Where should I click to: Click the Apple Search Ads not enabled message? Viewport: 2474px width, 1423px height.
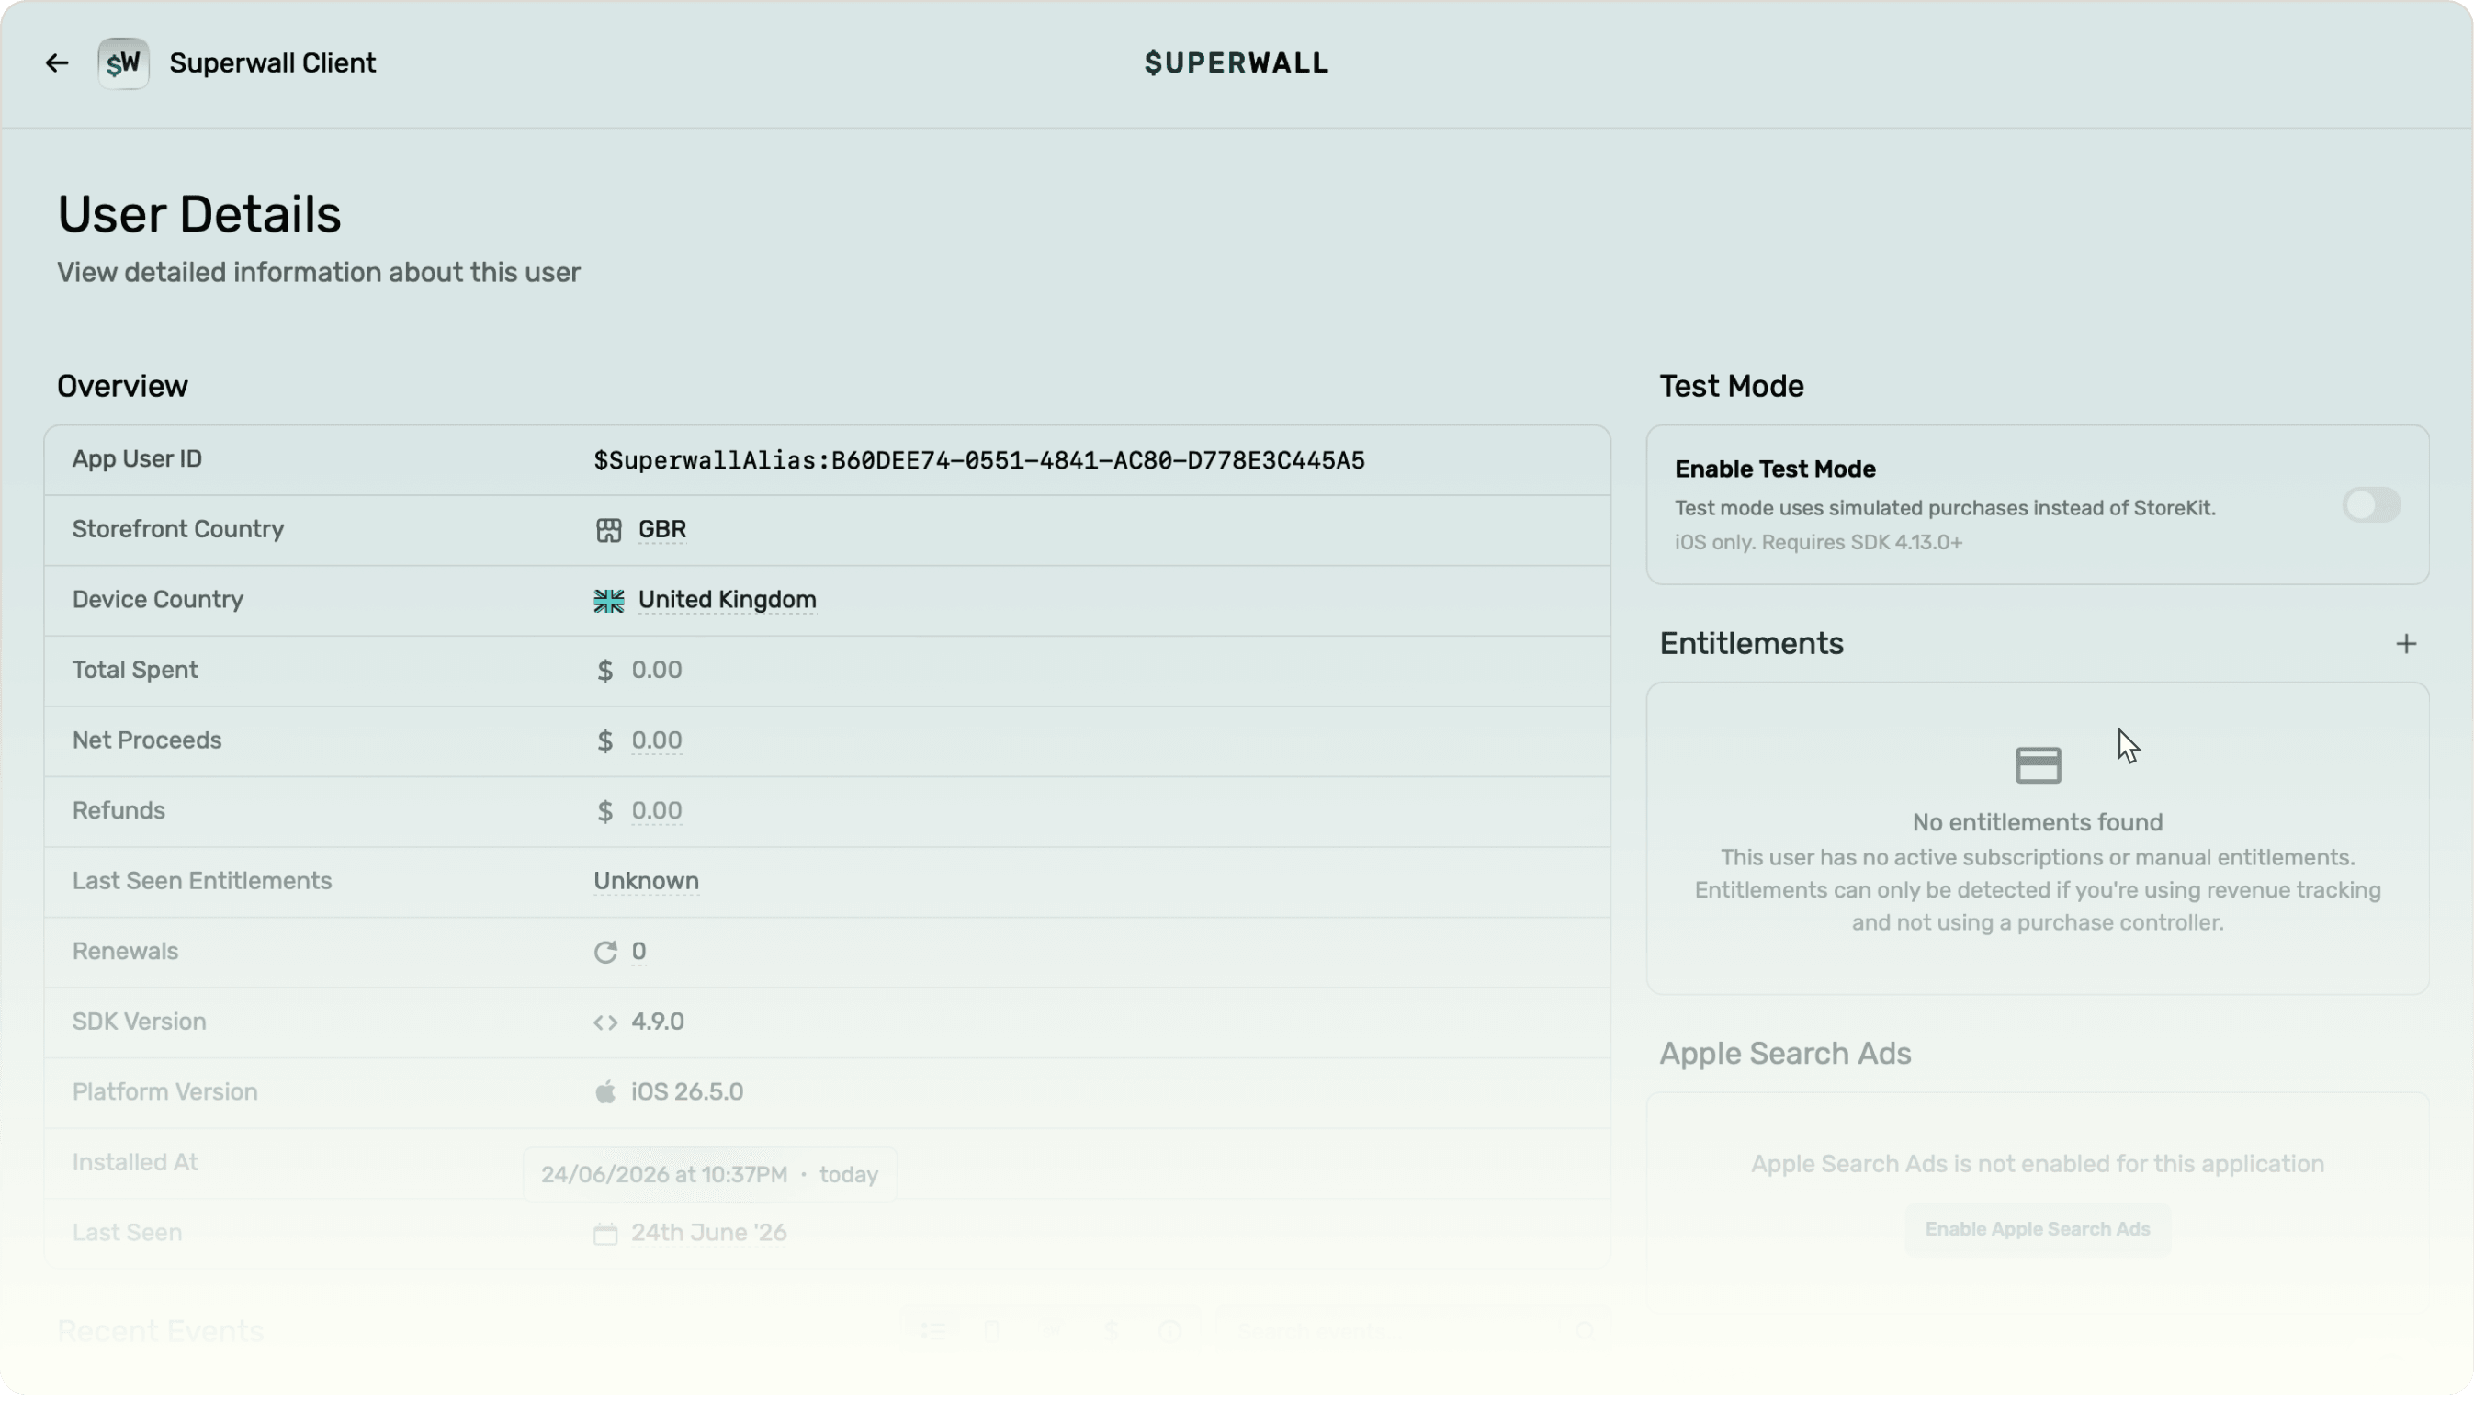pos(2037,1164)
